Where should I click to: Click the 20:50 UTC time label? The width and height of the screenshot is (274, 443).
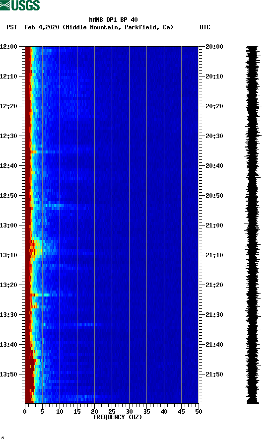(x=214, y=196)
